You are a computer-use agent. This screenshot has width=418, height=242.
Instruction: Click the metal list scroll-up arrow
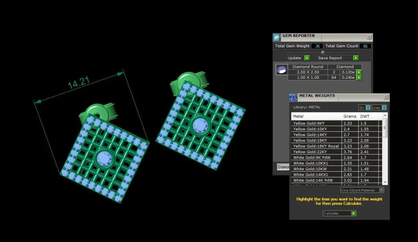[x=385, y=115]
